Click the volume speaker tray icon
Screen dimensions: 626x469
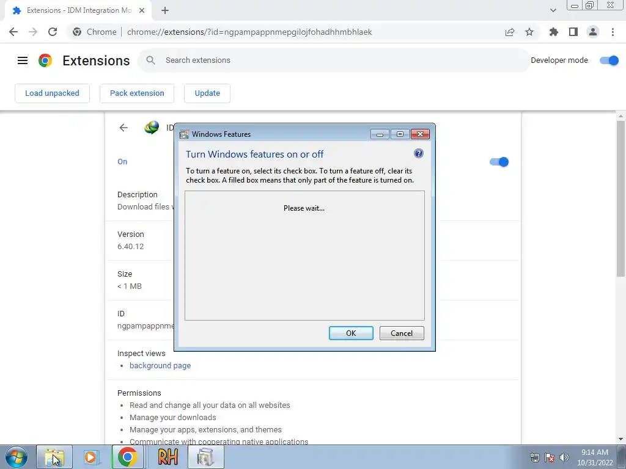(564, 457)
